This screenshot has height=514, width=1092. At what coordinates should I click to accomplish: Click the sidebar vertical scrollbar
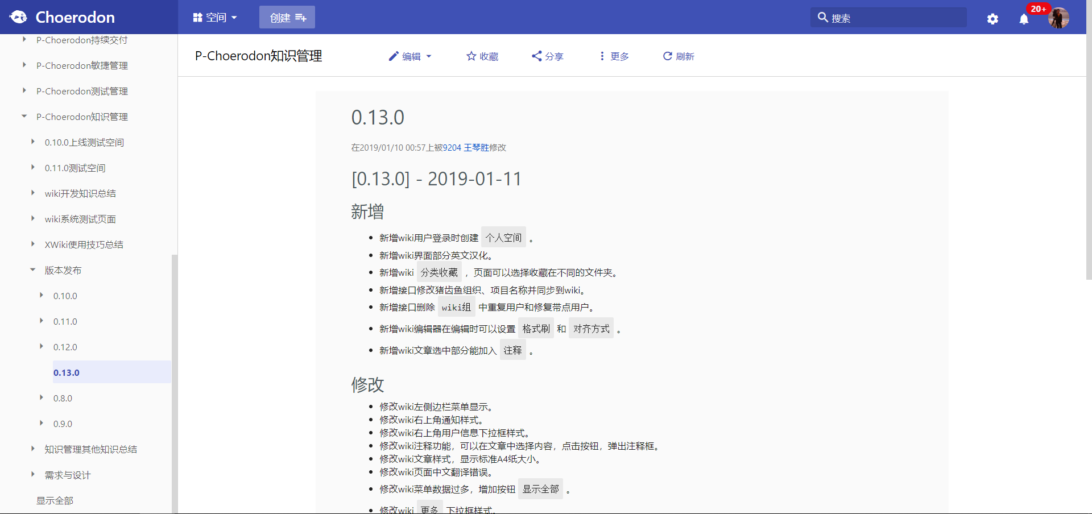pos(175,384)
